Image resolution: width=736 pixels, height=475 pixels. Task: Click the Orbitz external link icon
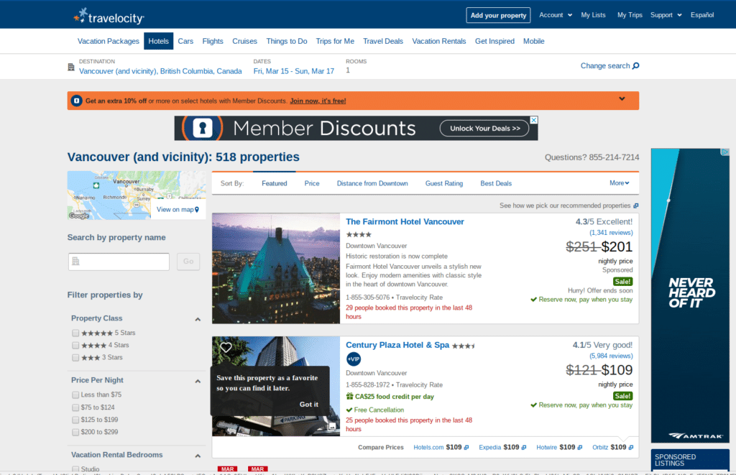coord(630,447)
